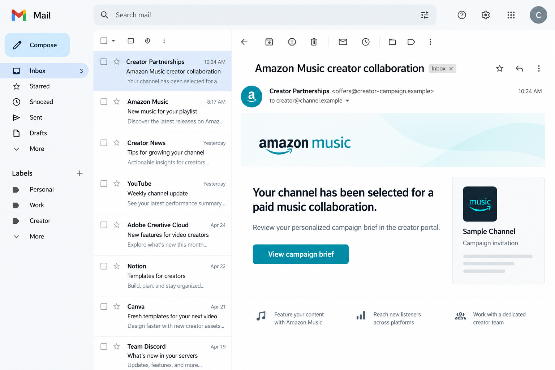This screenshot has width=555, height=370.
Task: Star the YouTube weekly channel update email
Action: click(116, 184)
